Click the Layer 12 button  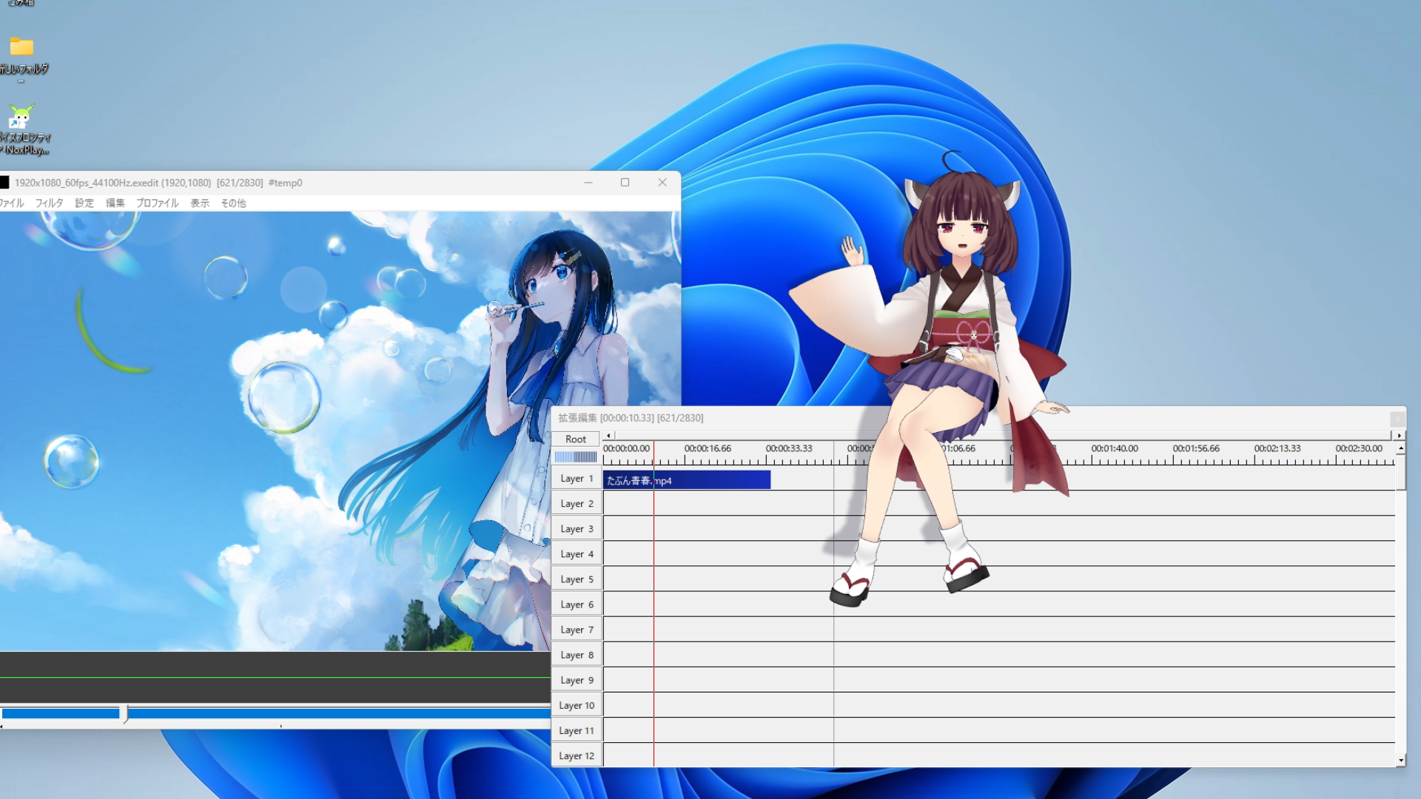pos(576,755)
